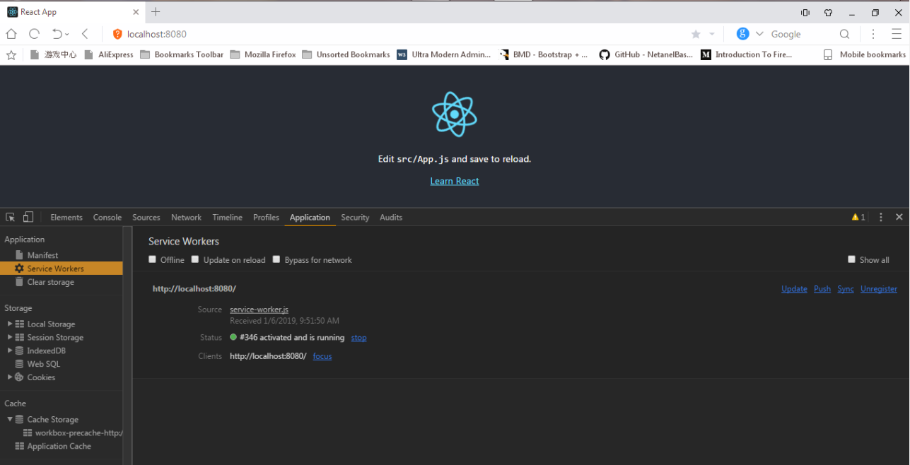Open the 游戏中心 bookmark
The image size is (910, 465).
click(x=53, y=54)
